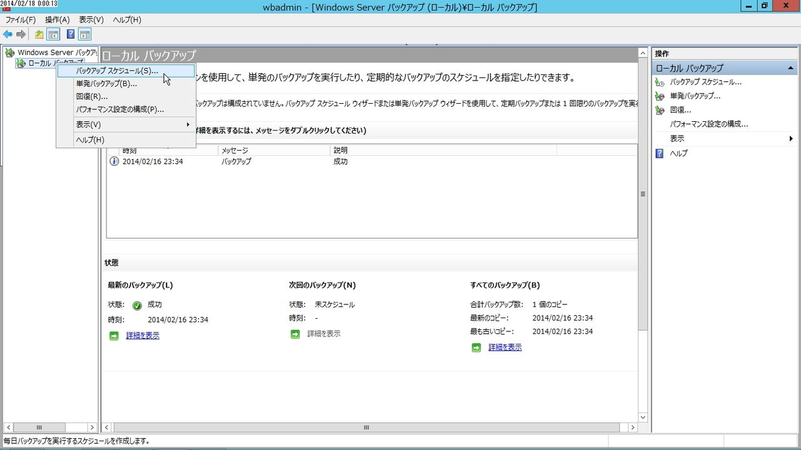This screenshot has width=801, height=450.
Task: Click grayed 詳細を表示 under 次回のバックアップ
Action: pyautogui.click(x=324, y=334)
